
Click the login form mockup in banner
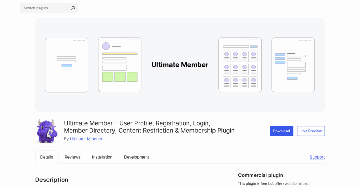[x=66, y=65]
